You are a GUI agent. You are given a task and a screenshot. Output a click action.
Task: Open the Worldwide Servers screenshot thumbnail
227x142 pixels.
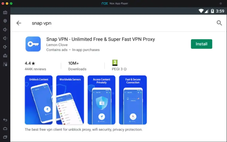[x=70, y=100]
